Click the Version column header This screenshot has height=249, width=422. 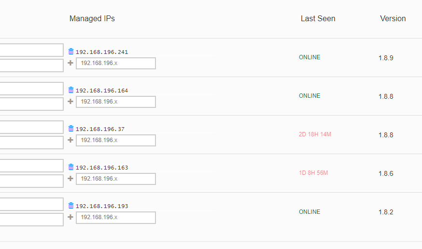coord(393,19)
